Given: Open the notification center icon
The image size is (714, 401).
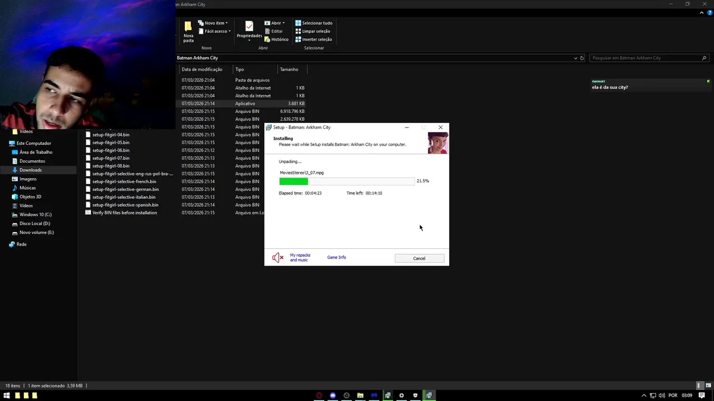Looking at the screenshot, I should pyautogui.click(x=702, y=395).
